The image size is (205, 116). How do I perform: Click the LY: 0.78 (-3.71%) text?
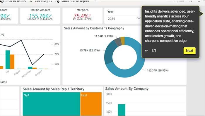tap(83, 19)
